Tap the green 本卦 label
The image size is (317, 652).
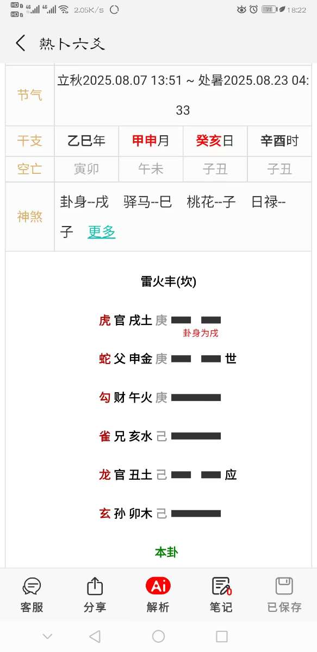click(x=166, y=553)
